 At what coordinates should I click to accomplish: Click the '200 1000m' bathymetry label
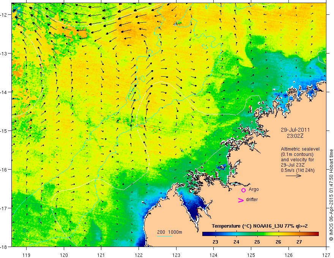coord(170,232)
